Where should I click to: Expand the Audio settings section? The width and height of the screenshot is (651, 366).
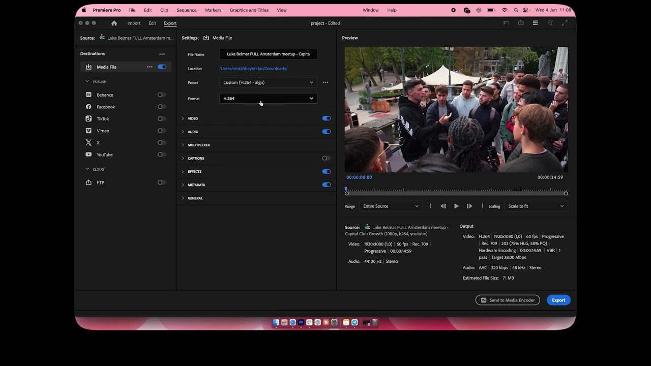tap(183, 132)
